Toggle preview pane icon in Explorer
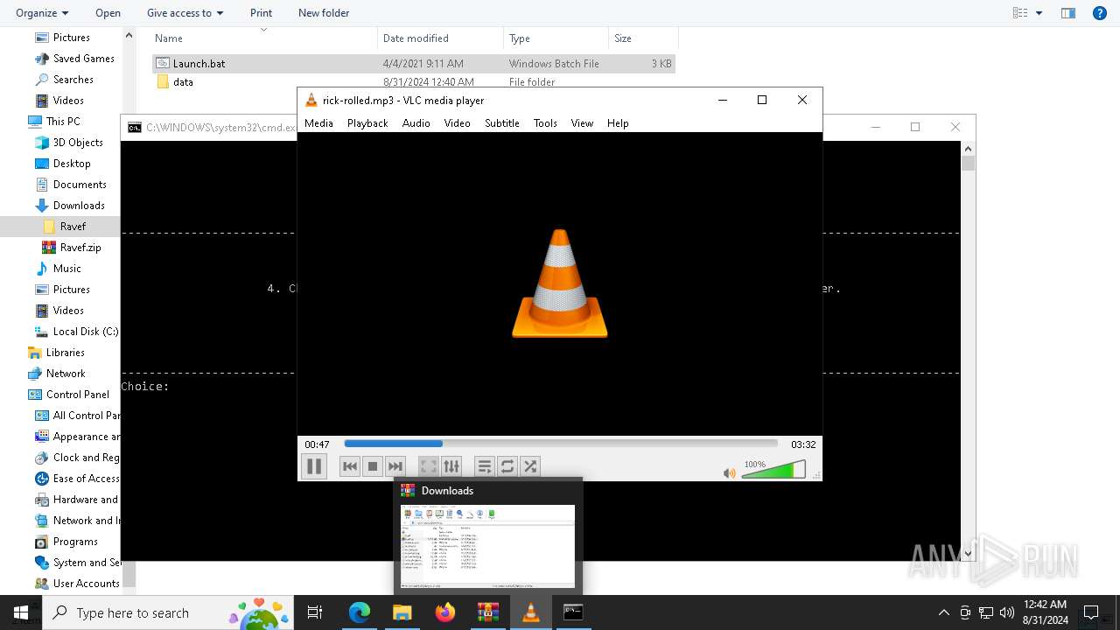Image resolution: width=1120 pixels, height=630 pixels. tap(1068, 13)
